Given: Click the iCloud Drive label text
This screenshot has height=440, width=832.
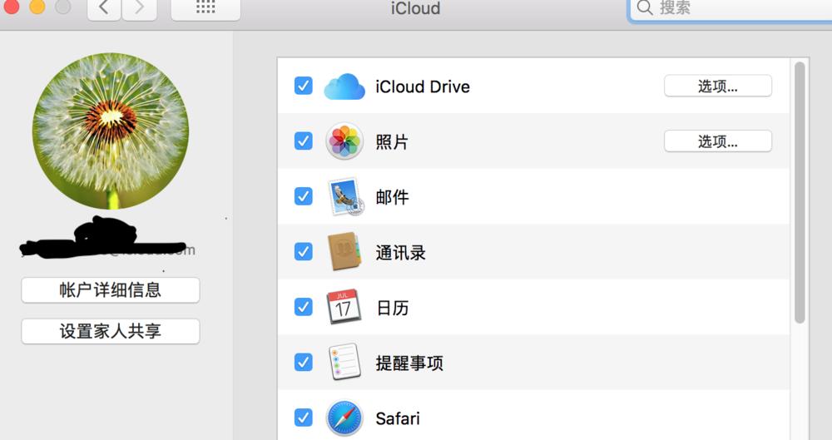Looking at the screenshot, I should (423, 87).
